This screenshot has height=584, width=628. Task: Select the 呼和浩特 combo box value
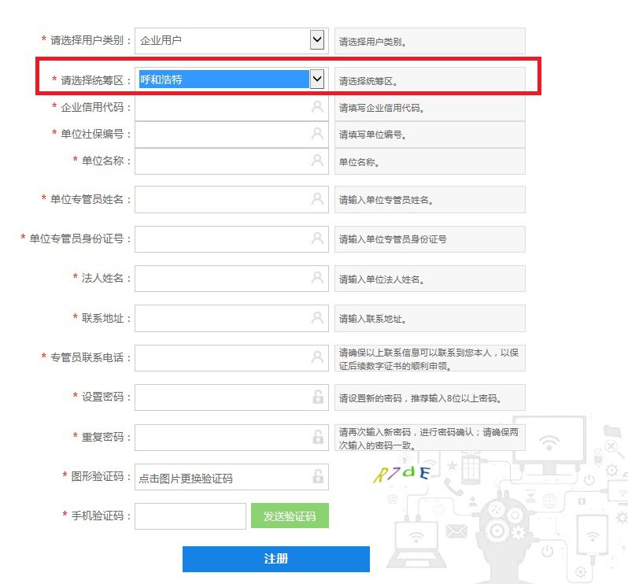223,79
